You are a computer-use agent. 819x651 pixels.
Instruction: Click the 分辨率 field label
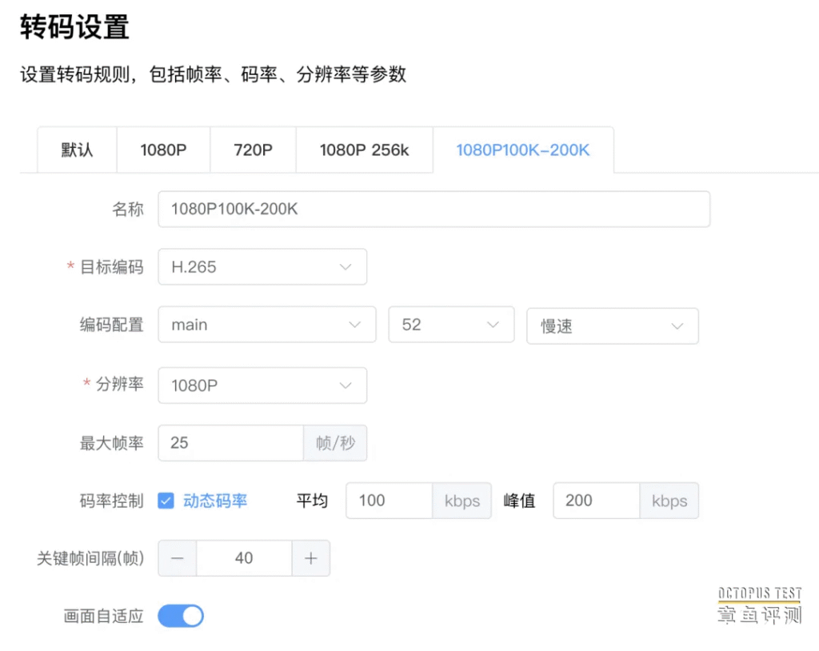120,384
